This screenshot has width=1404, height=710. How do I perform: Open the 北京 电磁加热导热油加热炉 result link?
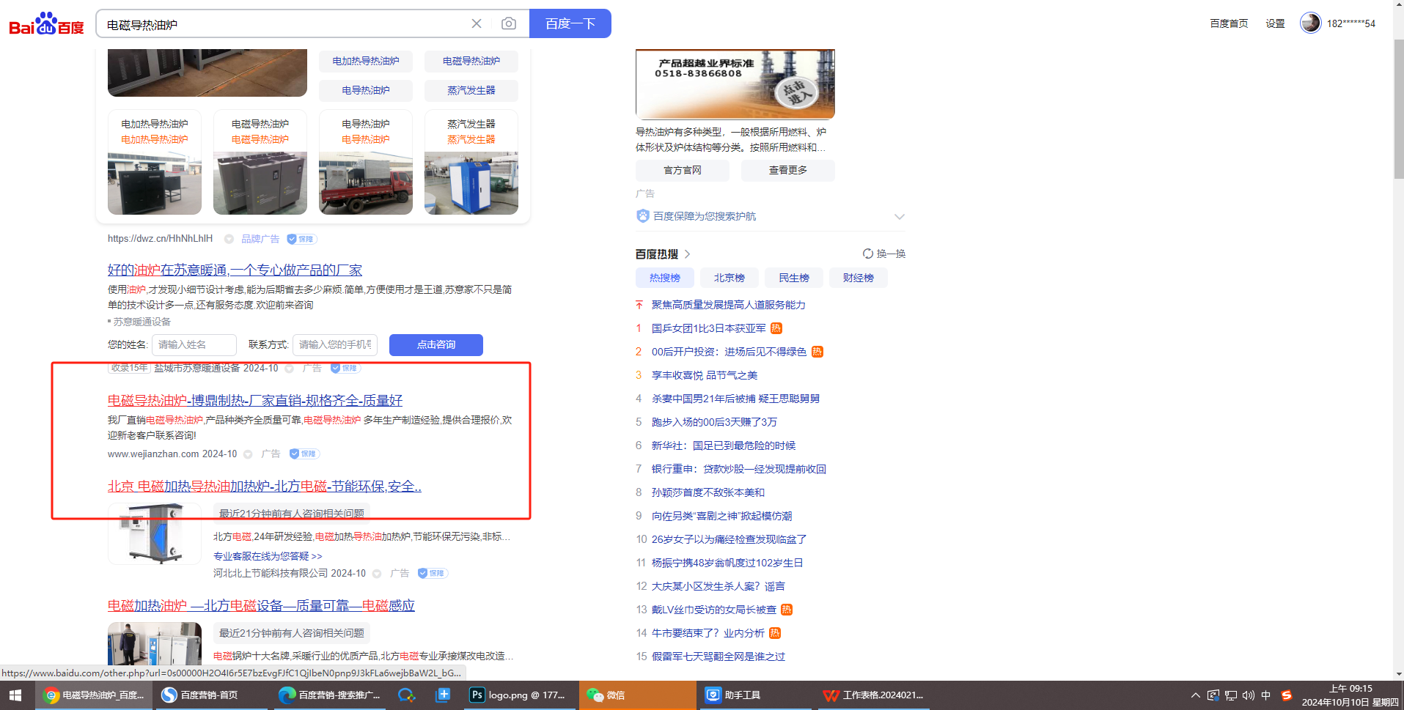point(265,486)
